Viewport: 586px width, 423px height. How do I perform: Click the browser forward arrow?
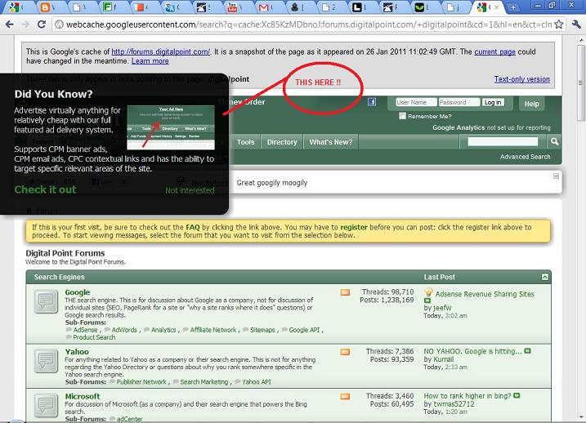[25, 24]
